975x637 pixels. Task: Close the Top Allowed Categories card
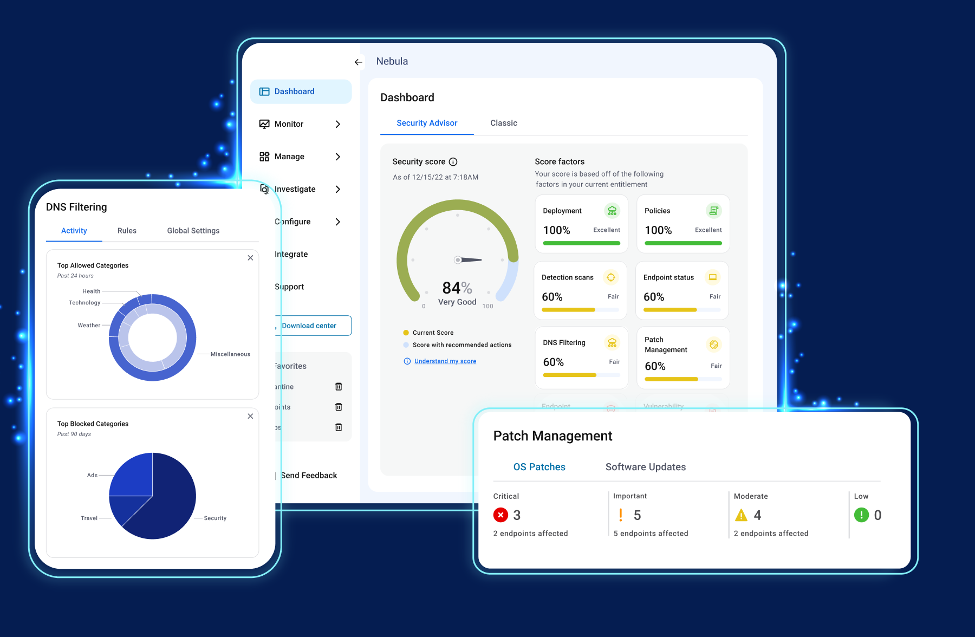(x=250, y=258)
